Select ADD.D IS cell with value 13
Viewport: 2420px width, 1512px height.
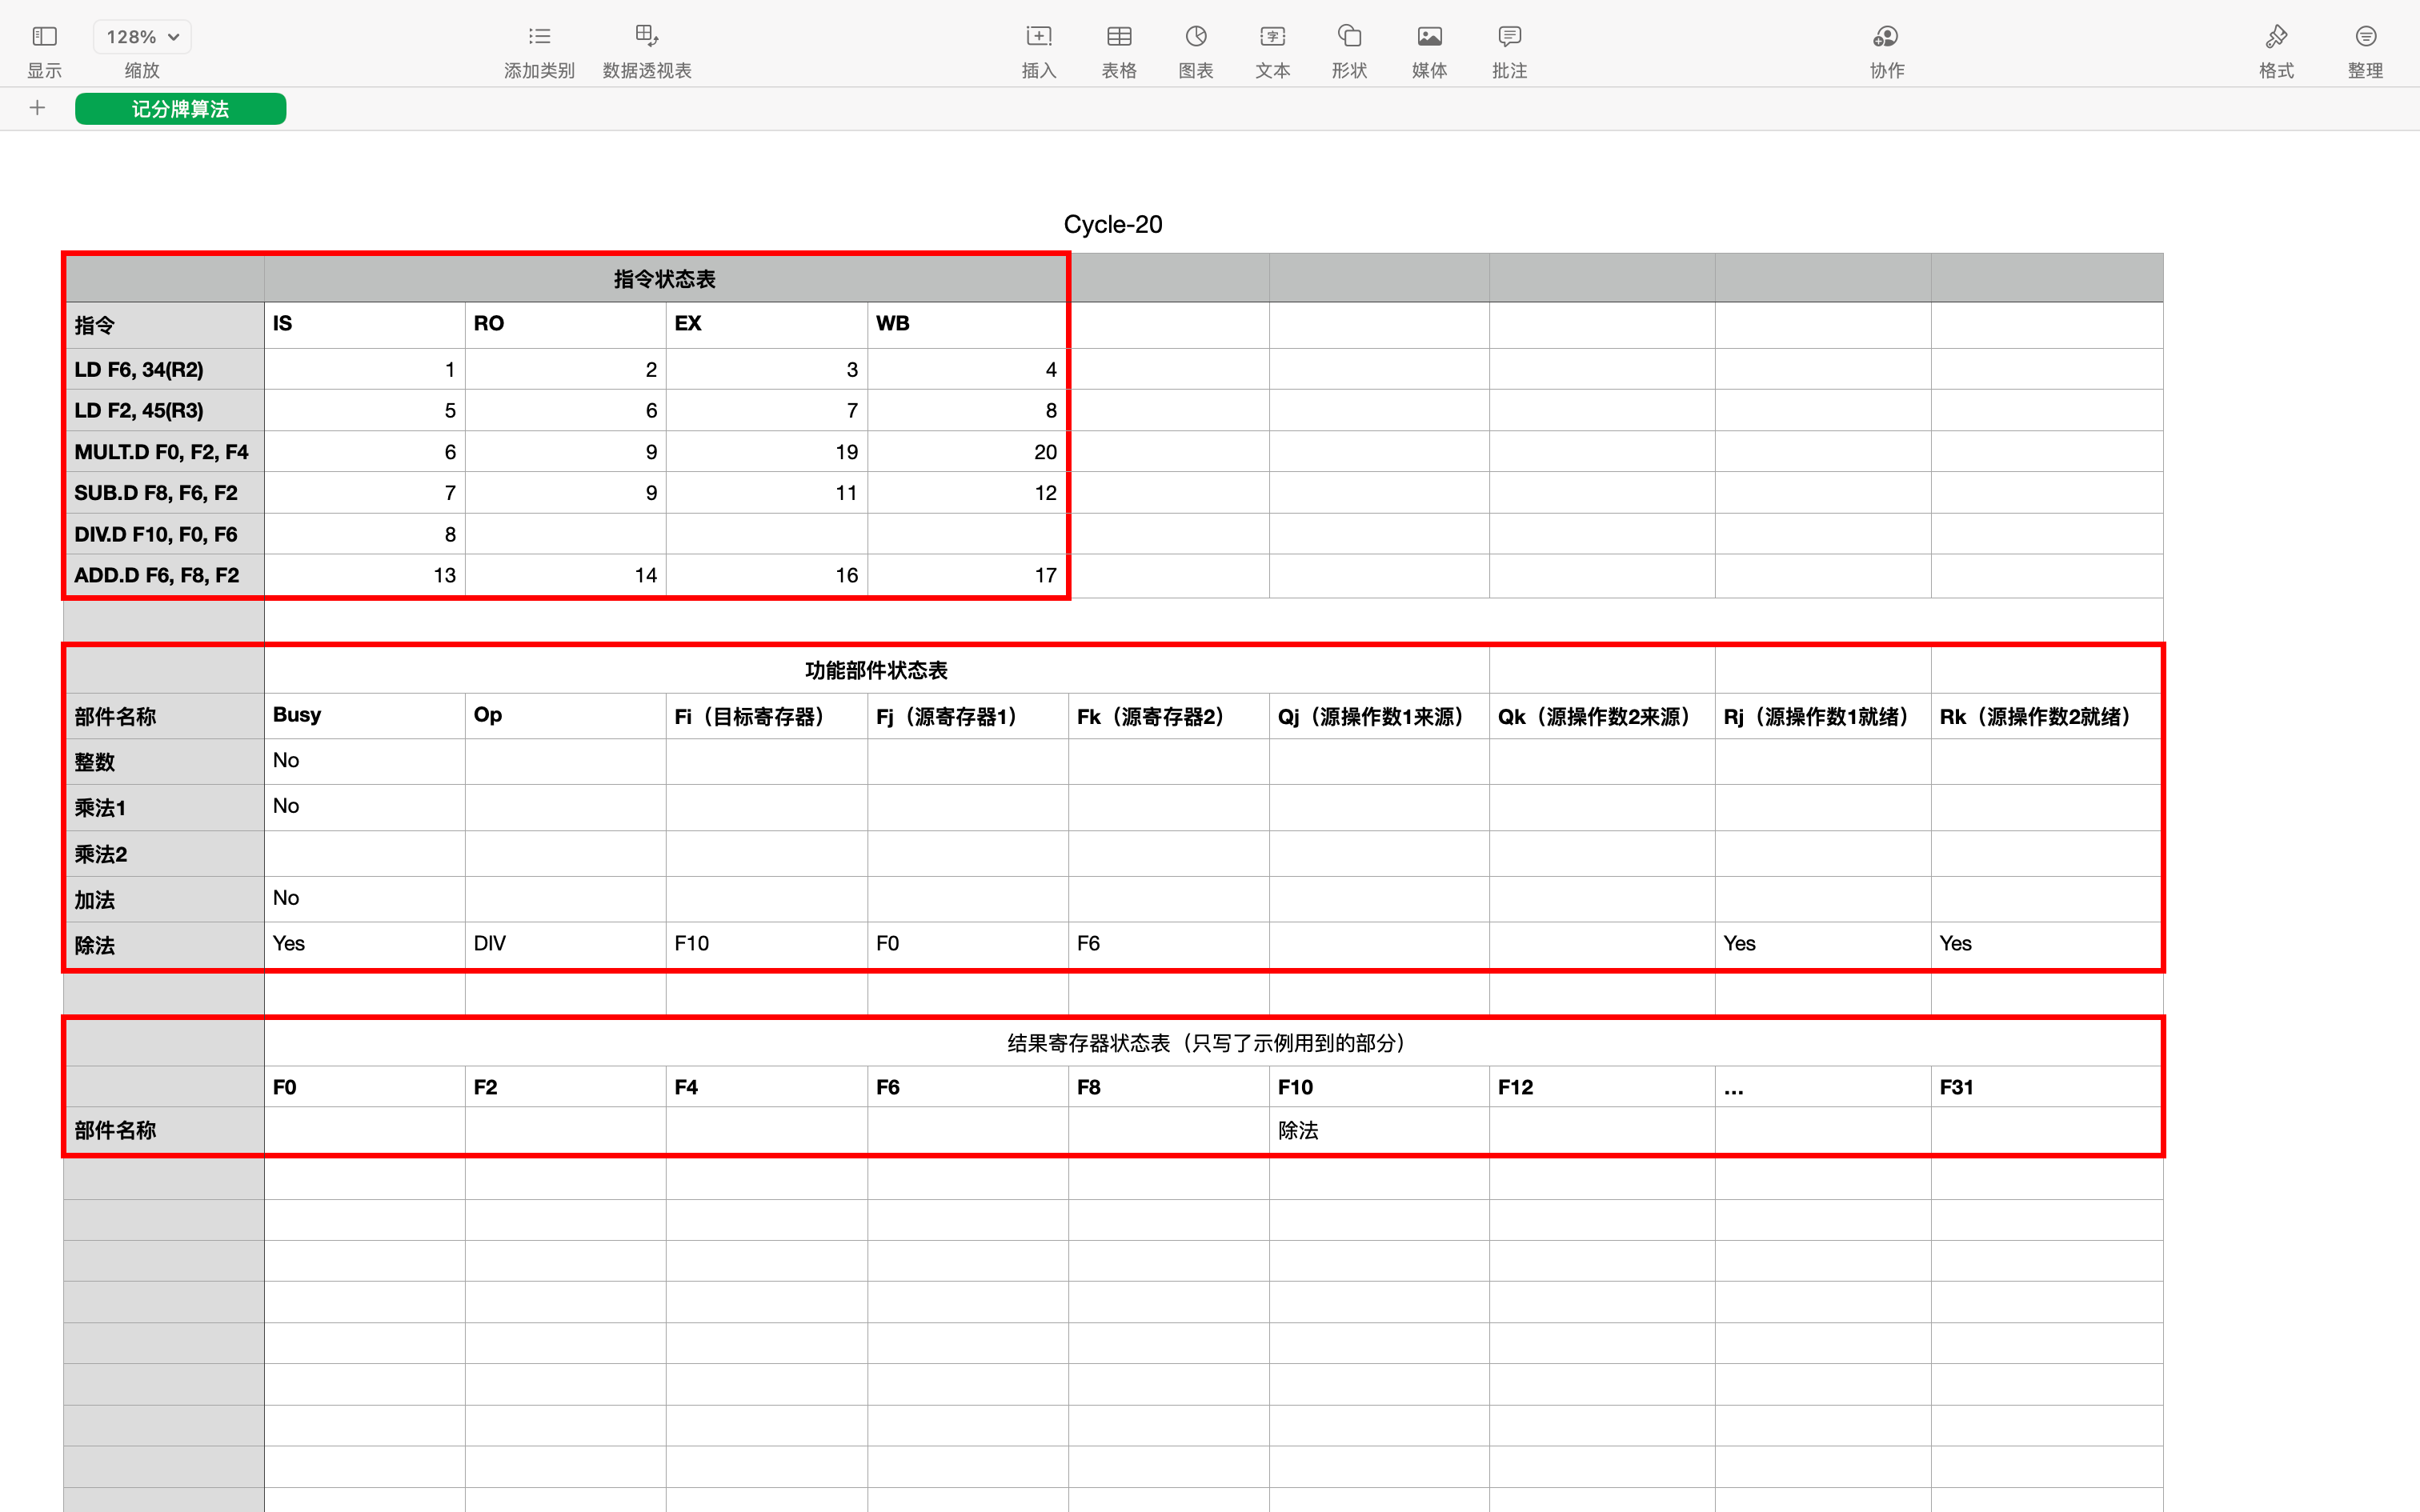[x=365, y=575]
